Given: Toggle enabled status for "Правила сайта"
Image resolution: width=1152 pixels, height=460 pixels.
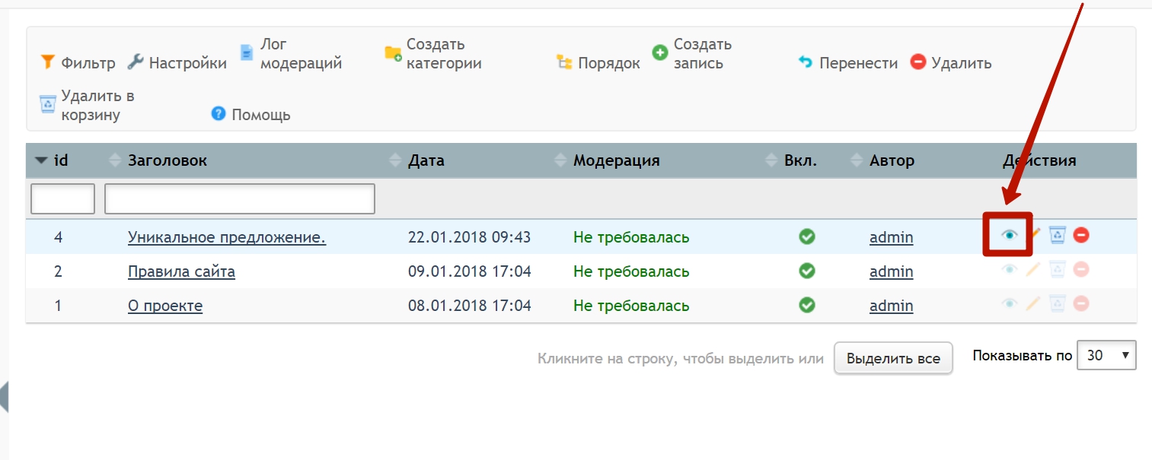Looking at the screenshot, I should click(x=807, y=271).
